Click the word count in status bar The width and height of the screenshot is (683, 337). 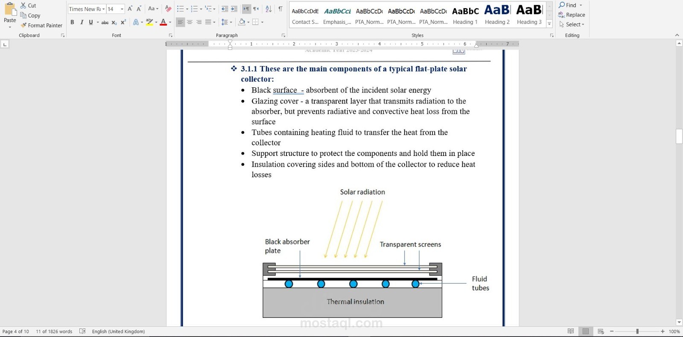click(x=54, y=331)
